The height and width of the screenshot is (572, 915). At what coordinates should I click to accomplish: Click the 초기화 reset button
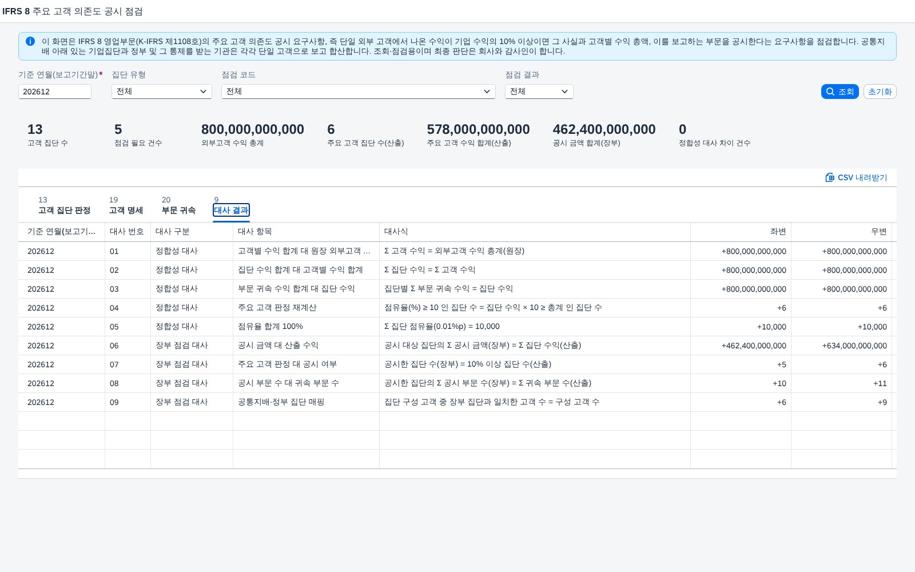[880, 92]
